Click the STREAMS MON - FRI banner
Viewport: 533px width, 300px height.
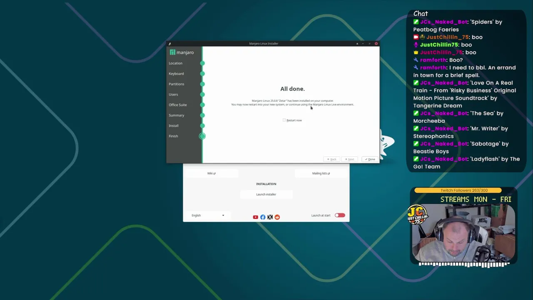476,200
